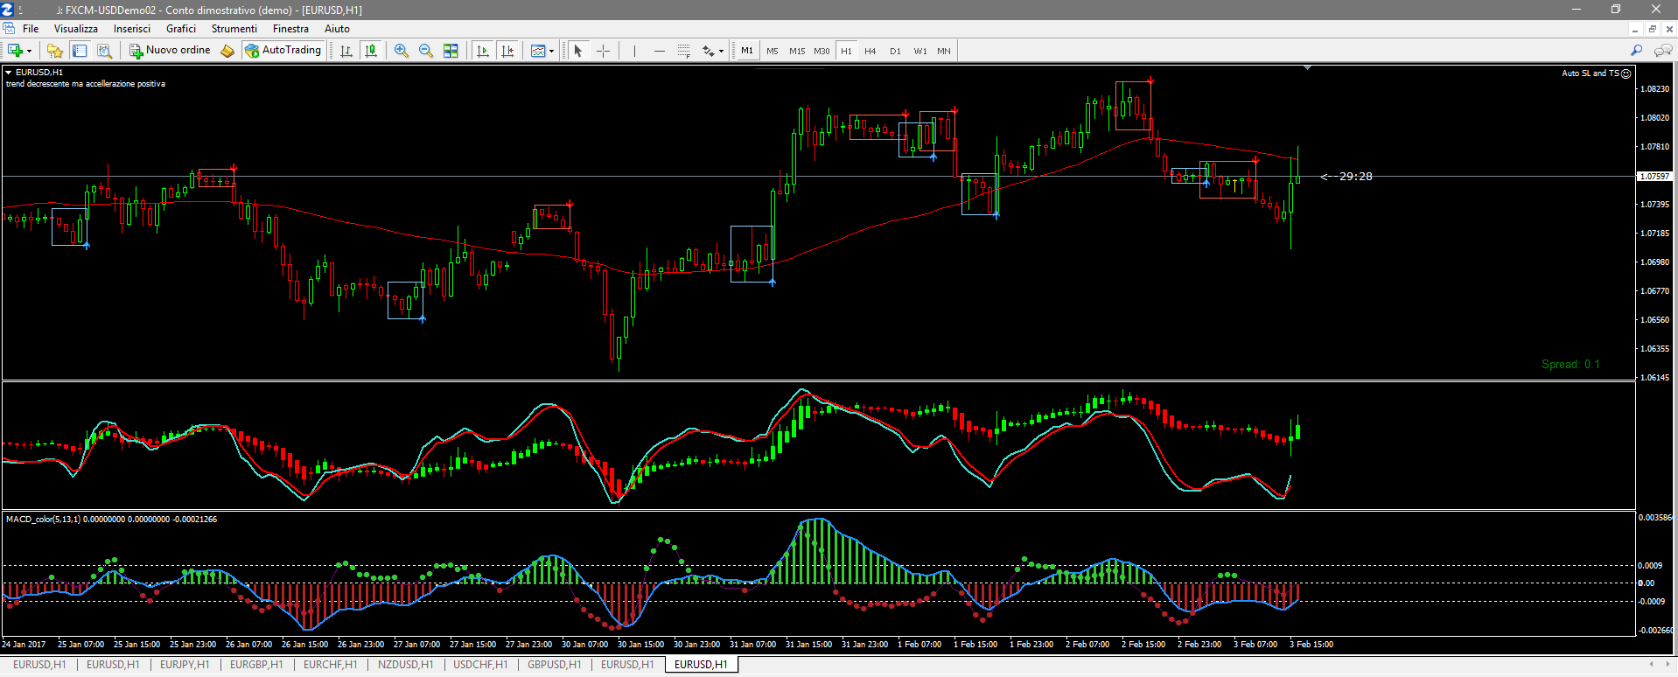The height and width of the screenshot is (677, 1678).
Task: Draw a horizontal line tool
Action: click(660, 51)
